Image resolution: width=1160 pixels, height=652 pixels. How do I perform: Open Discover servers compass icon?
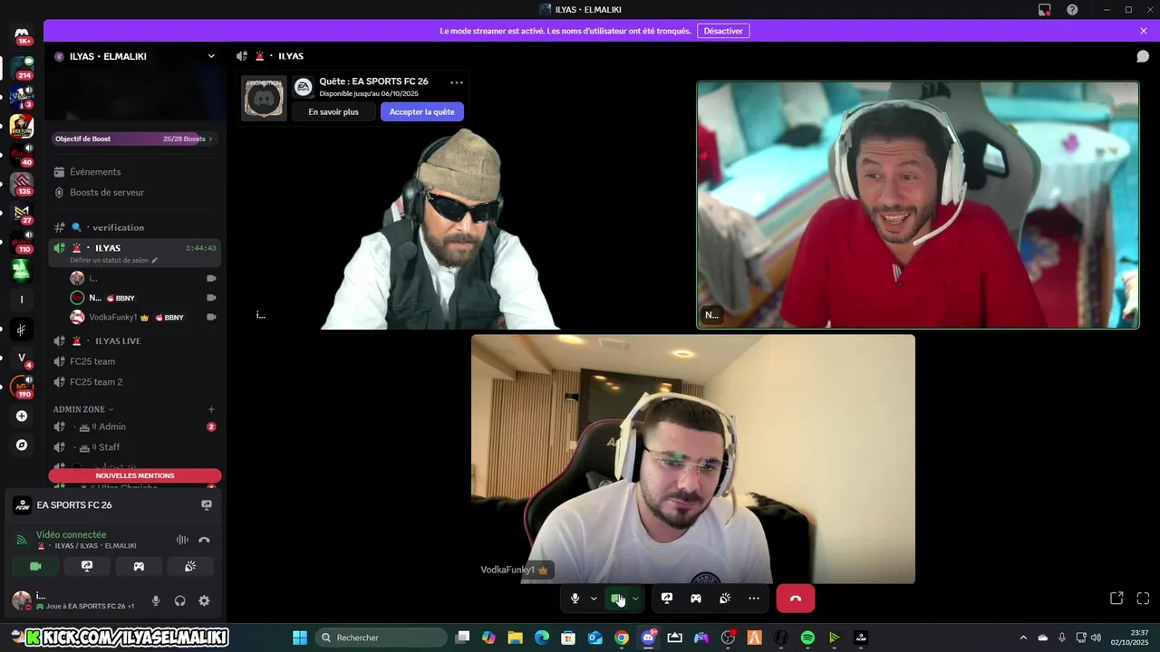[x=22, y=445]
